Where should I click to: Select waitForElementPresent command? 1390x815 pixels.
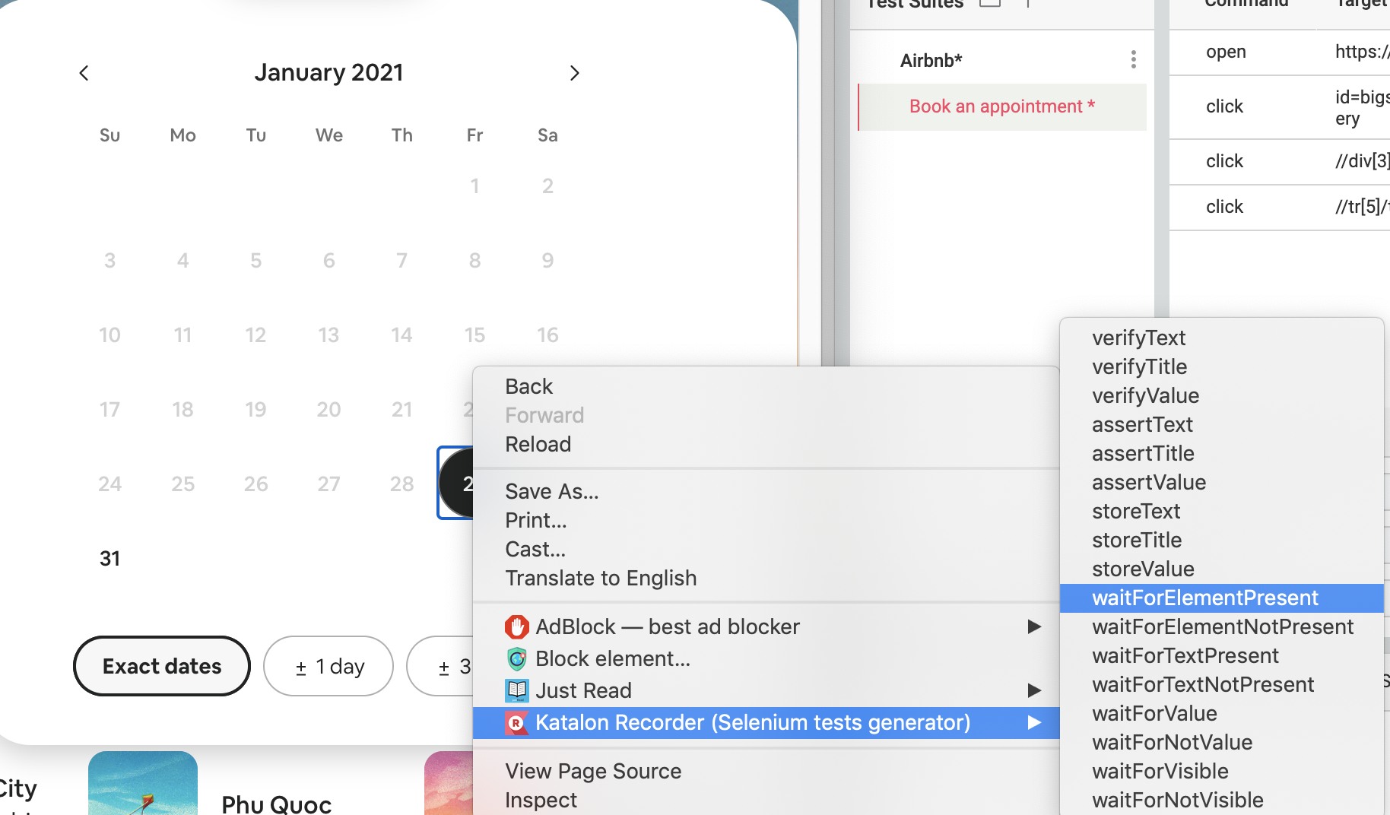(1222, 598)
